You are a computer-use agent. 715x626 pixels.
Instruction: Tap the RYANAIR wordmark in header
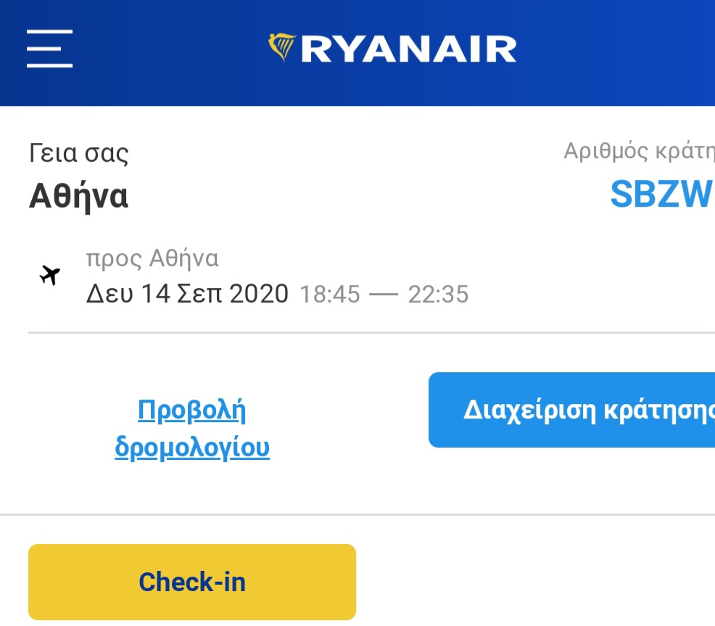(x=408, y=49)
